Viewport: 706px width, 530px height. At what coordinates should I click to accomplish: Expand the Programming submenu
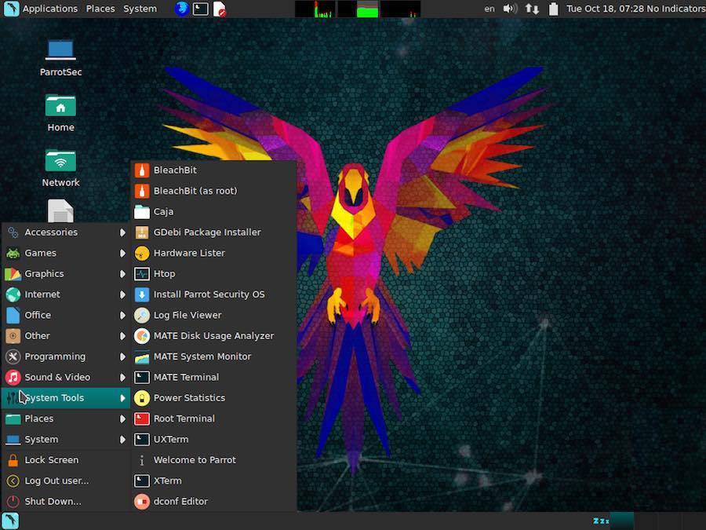pos(66,357)
